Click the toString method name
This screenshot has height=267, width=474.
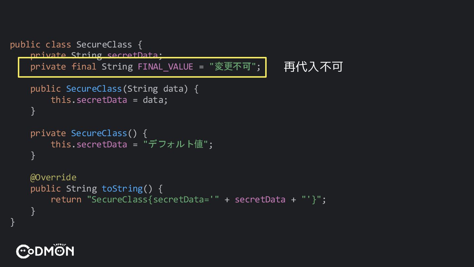122,189
